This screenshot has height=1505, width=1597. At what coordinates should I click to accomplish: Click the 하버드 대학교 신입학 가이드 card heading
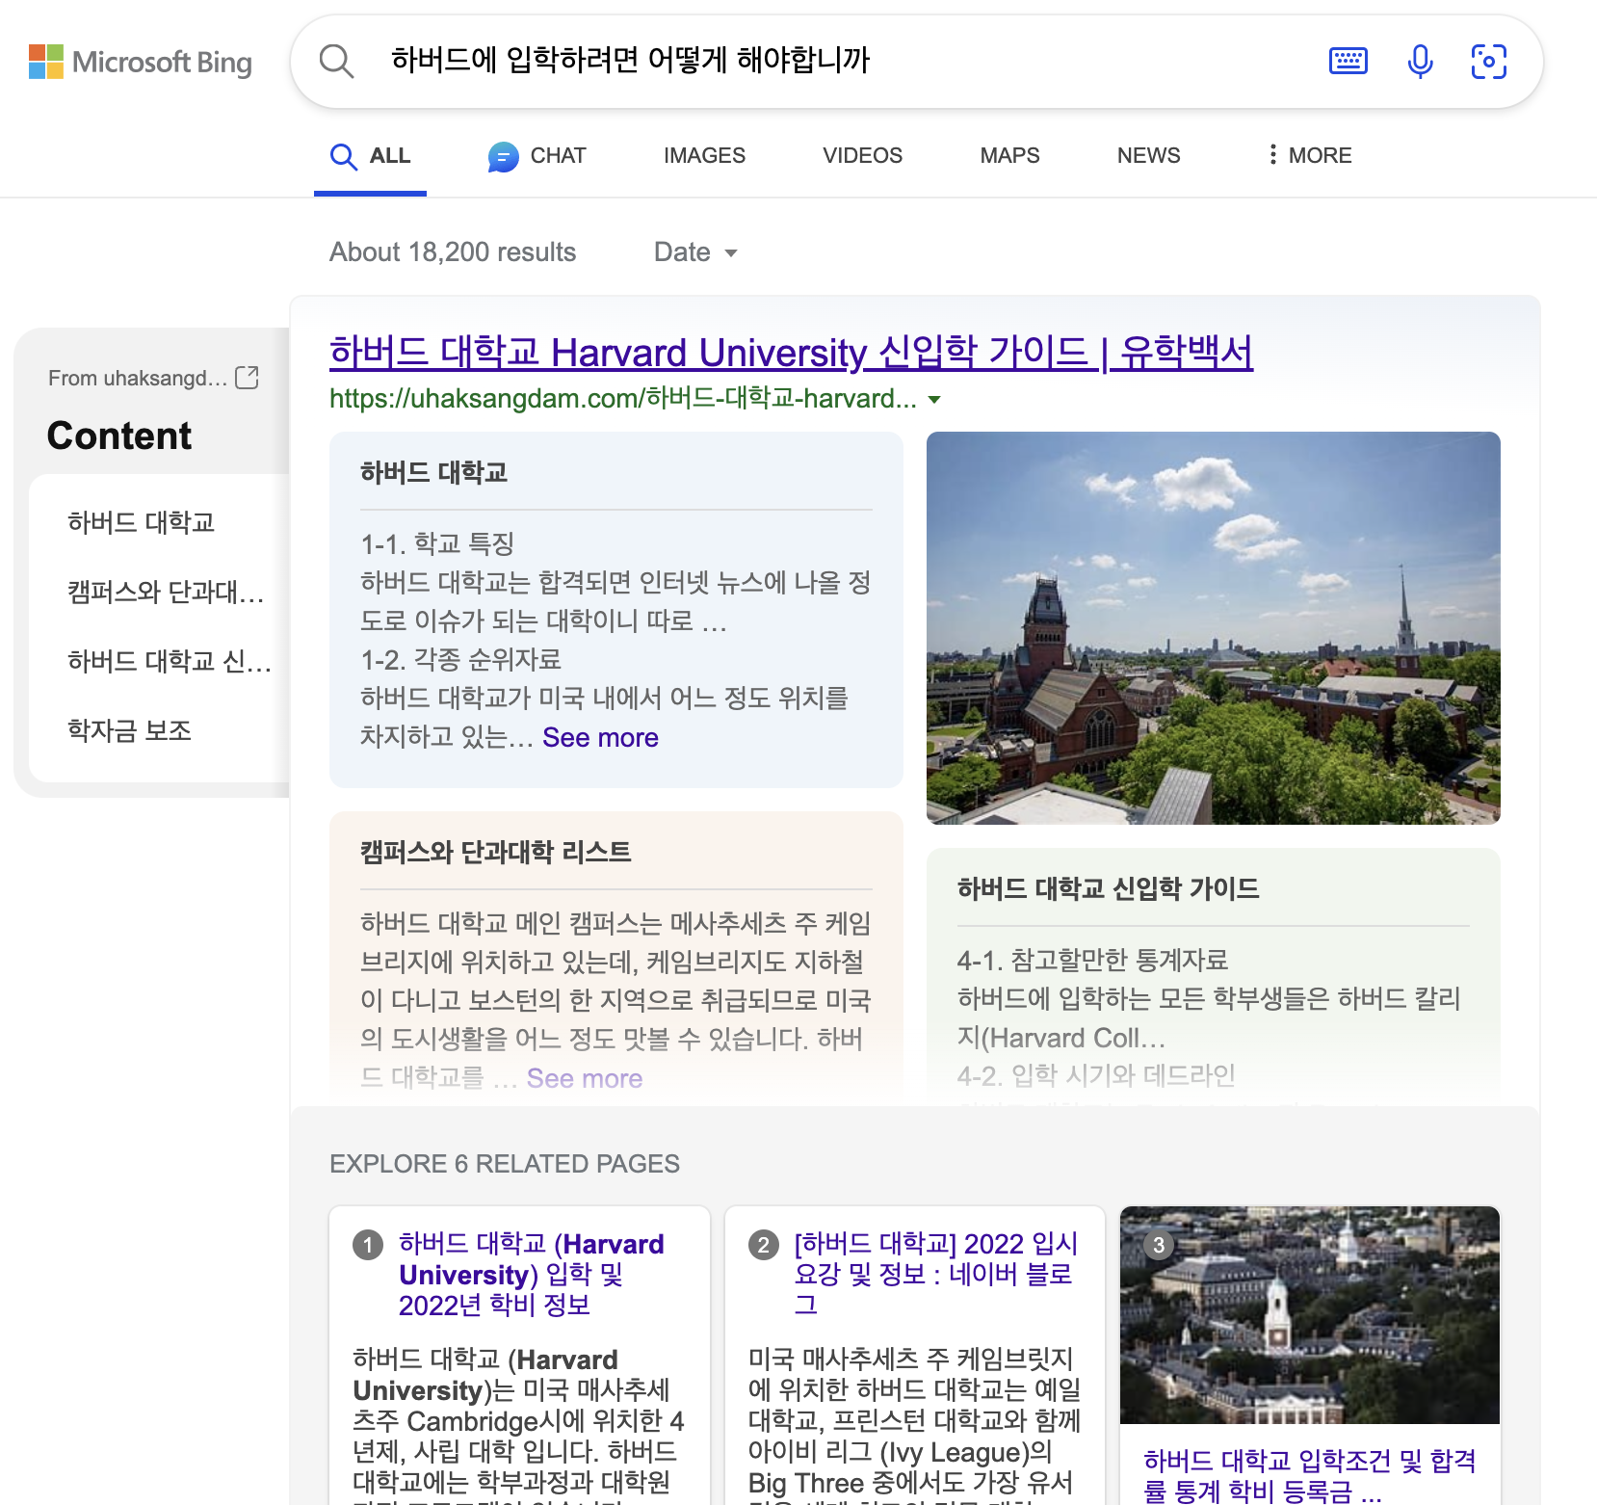click(x=1109, y=888)
